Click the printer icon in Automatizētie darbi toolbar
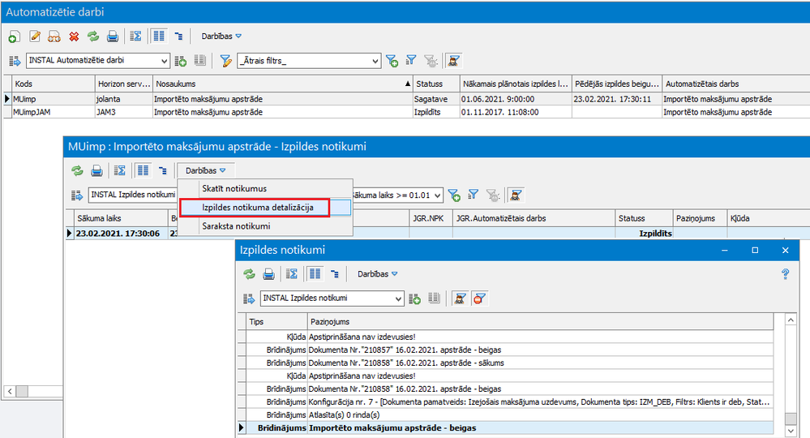This screenshot has width=810, height=438. pos(113,36)
